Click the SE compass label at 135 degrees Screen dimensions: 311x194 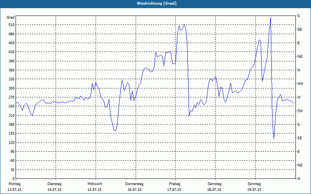click(300, 138)
